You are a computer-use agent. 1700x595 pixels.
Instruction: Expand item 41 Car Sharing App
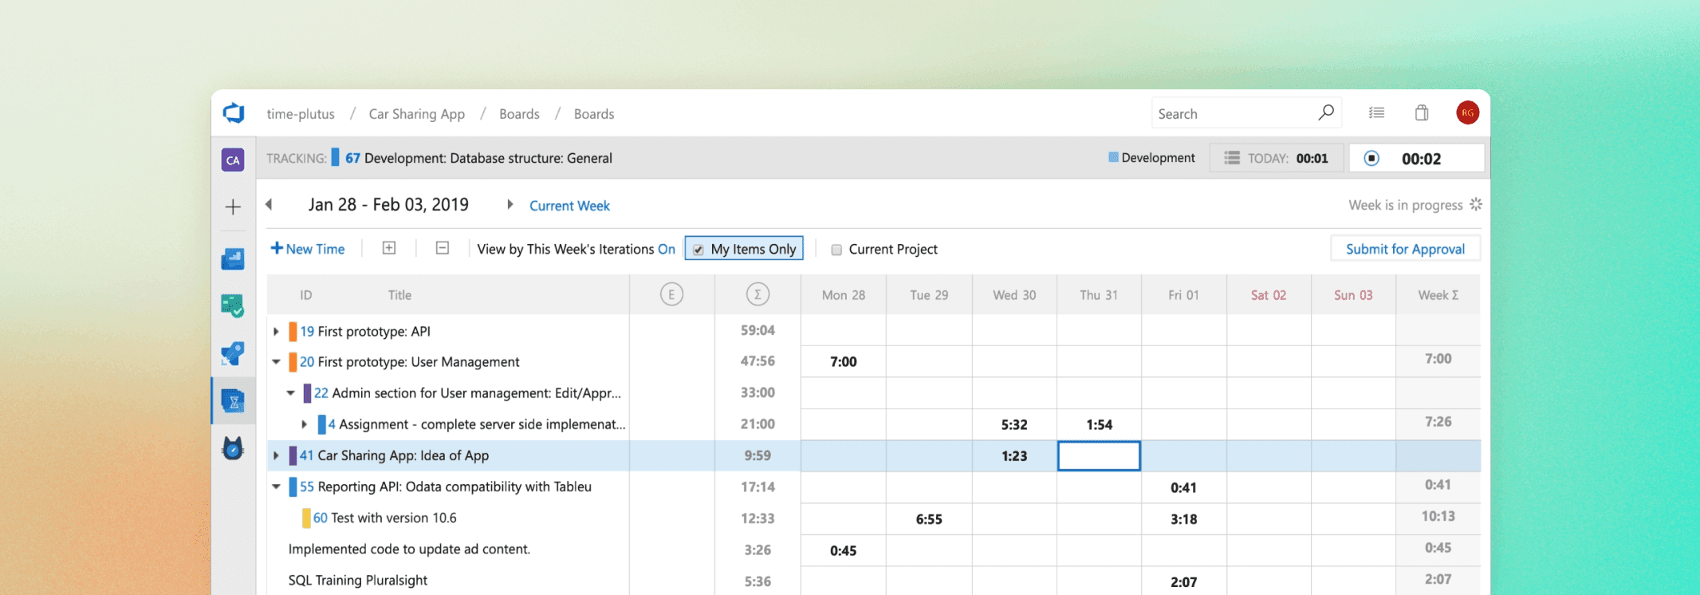pyautogui.click(x=276, y=455)
